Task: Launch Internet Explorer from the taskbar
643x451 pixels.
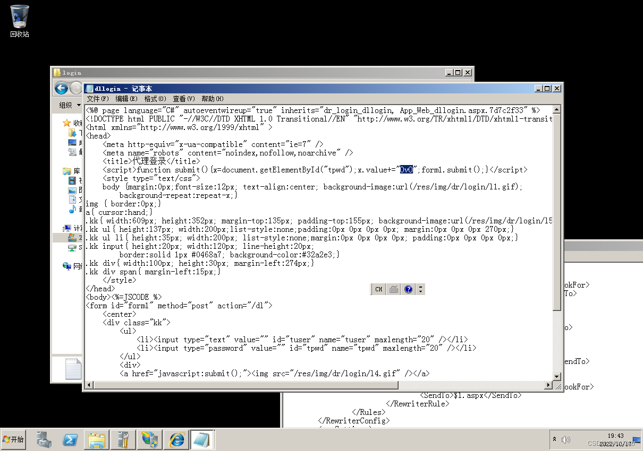Action: [x=176, y=439]
